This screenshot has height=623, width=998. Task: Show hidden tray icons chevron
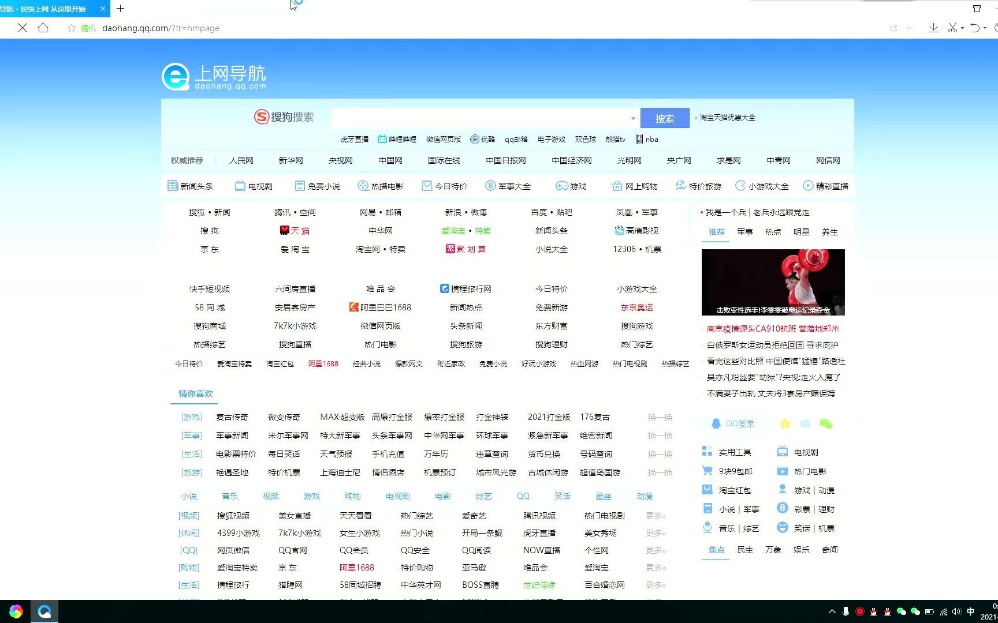[x=832, y=611]
